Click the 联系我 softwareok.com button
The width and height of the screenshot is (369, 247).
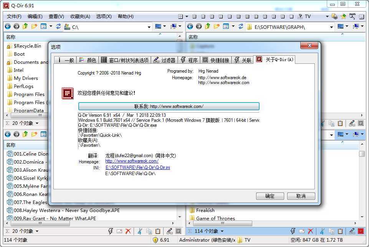coord(169,106)
